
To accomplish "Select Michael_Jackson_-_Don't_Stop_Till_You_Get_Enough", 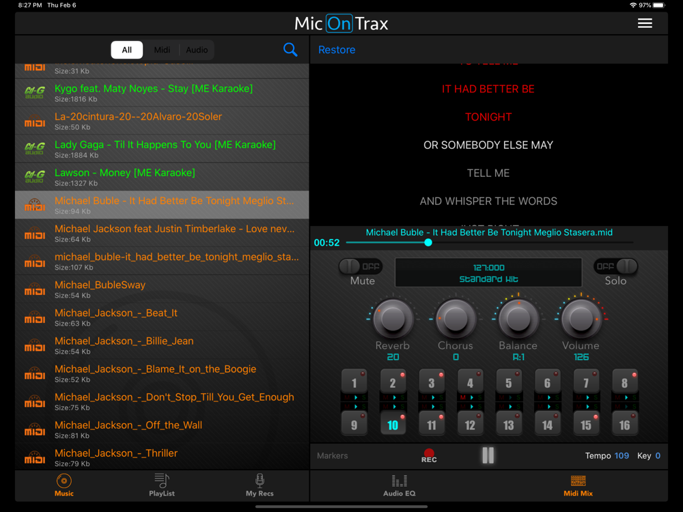I will coord(162,401).
